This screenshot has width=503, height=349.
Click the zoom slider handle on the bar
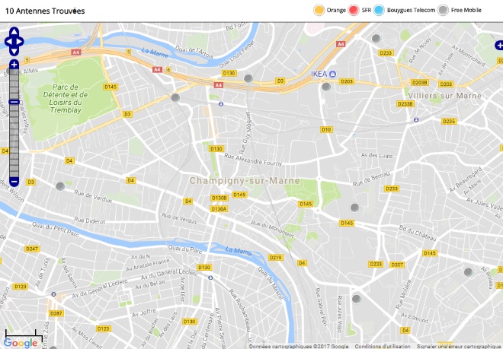point(14,102)
